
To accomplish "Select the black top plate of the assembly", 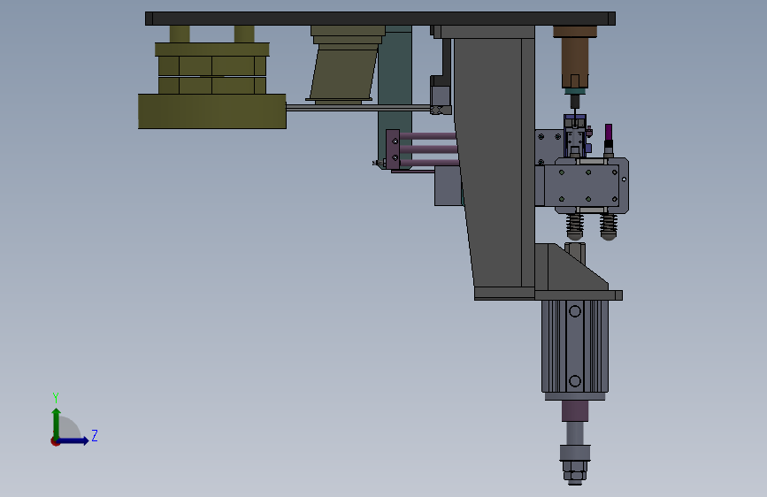I will tap(380, 19).
